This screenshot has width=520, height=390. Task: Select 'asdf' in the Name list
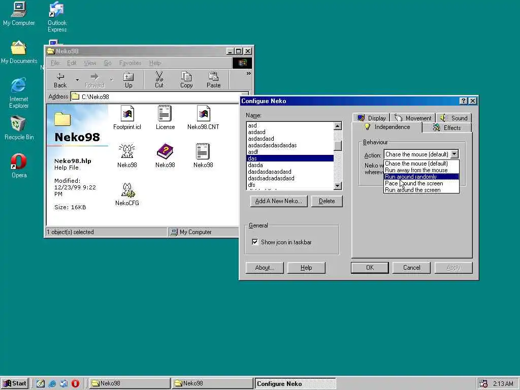click(x=290, y=152)
